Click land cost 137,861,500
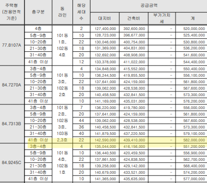 click(105, 159)
